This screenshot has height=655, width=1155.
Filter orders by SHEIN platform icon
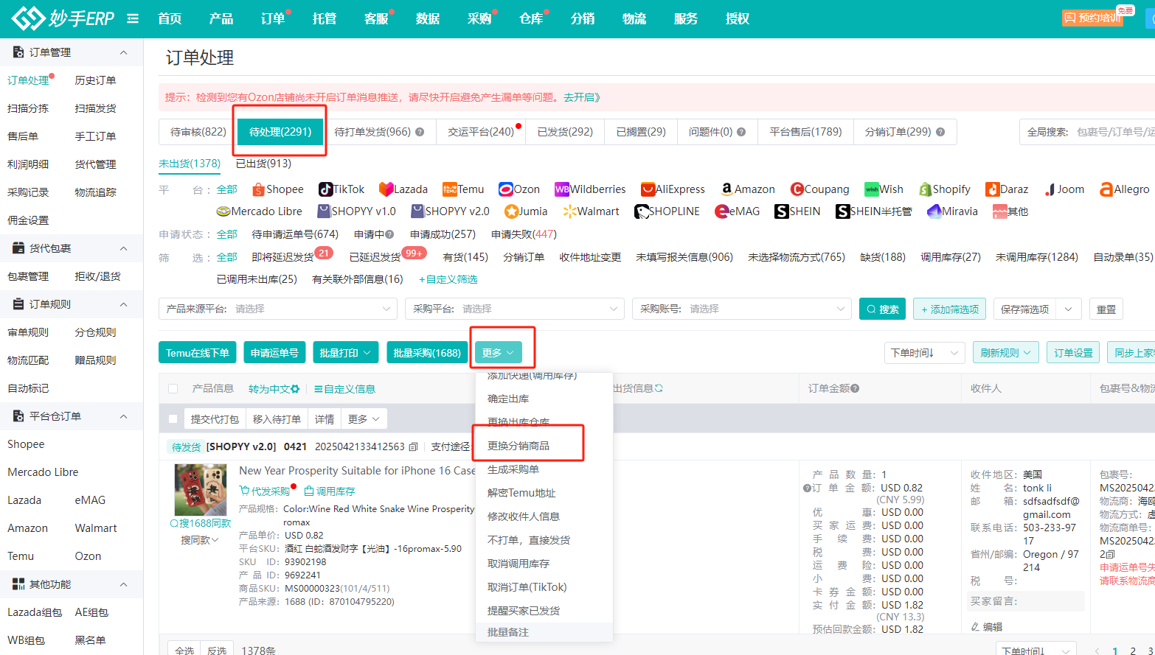(782, 211)
